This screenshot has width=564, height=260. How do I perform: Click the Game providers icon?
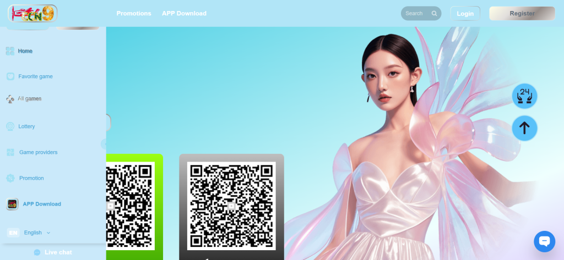[10, 152]
